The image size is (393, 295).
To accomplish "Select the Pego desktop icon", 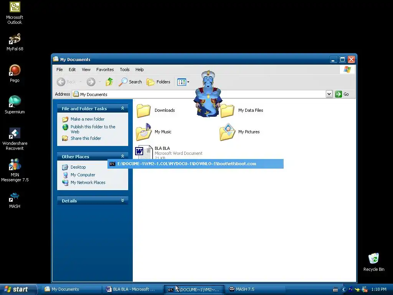I will tap(15, 73).
